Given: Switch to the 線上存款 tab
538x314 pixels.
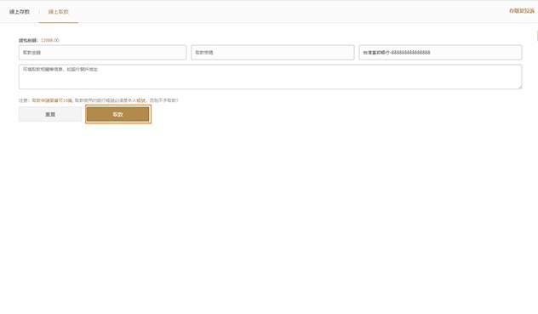Looking at the screenshot, I should click(x=20, y=12).
